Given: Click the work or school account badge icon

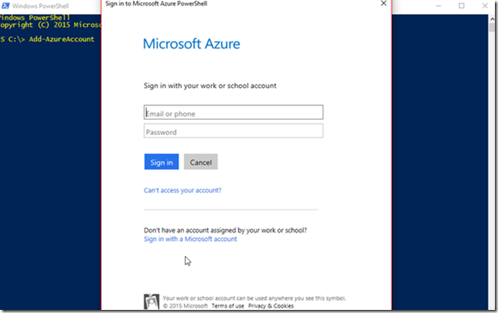Looking at the screenshot, I should (x=152, y=301).
